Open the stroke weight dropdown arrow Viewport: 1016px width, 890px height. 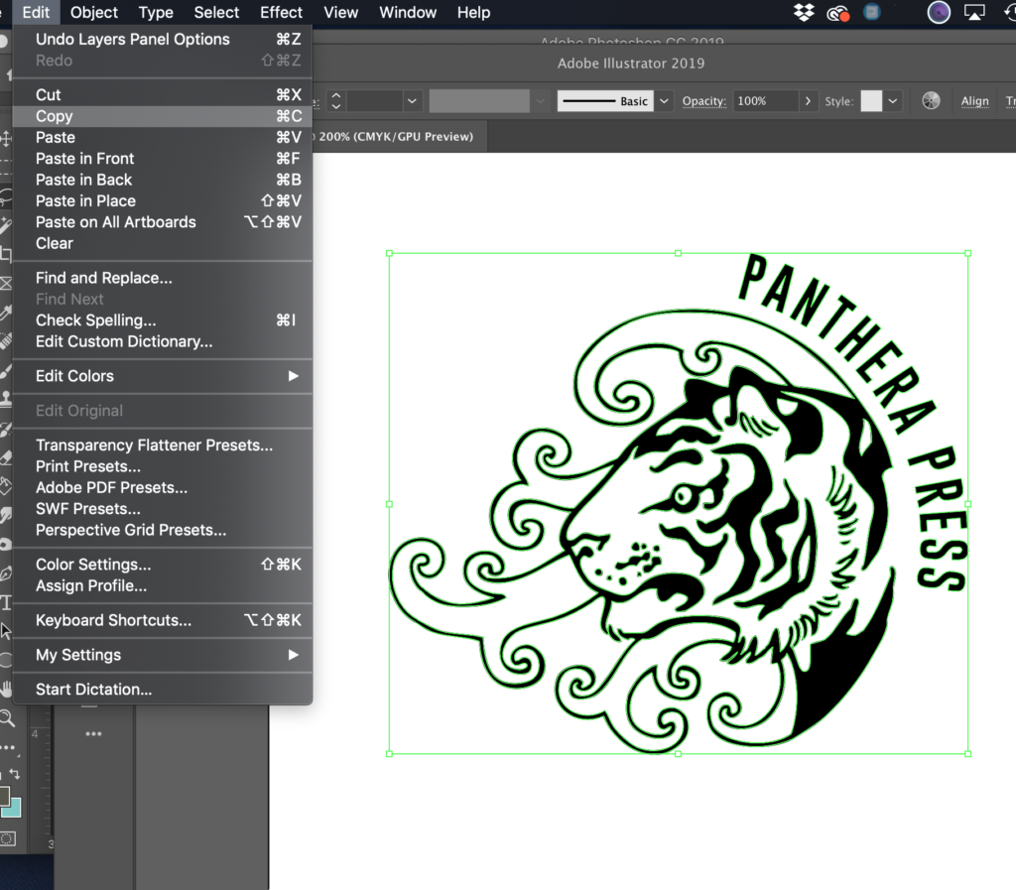click(x=412, y=101)
